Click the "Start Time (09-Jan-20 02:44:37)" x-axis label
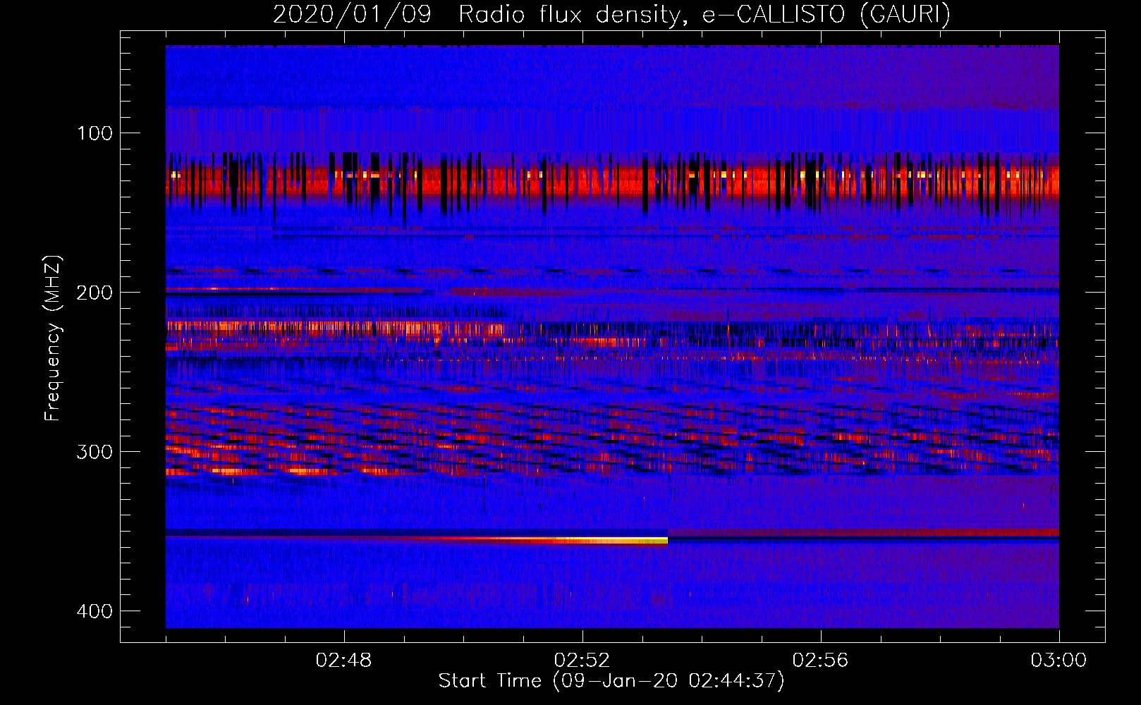The image size is (1141, 705). 611,681
